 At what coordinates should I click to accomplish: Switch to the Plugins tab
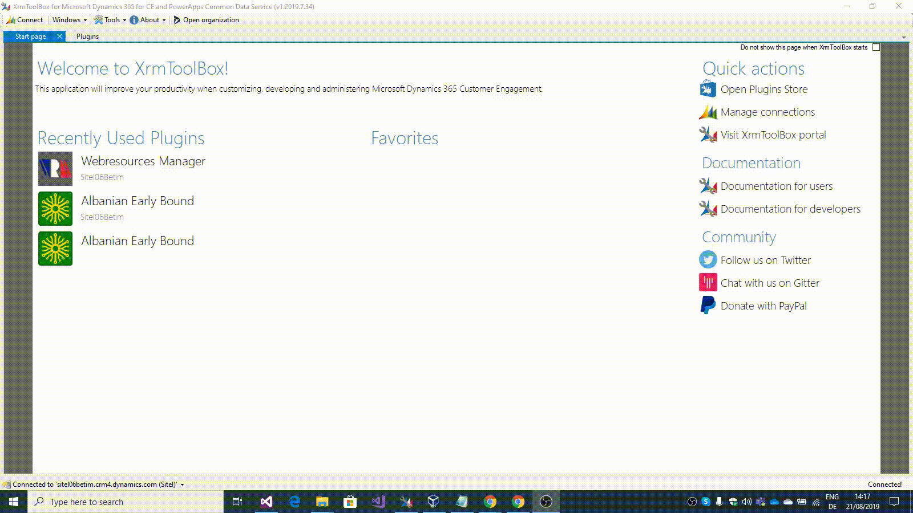coord(87,36)
